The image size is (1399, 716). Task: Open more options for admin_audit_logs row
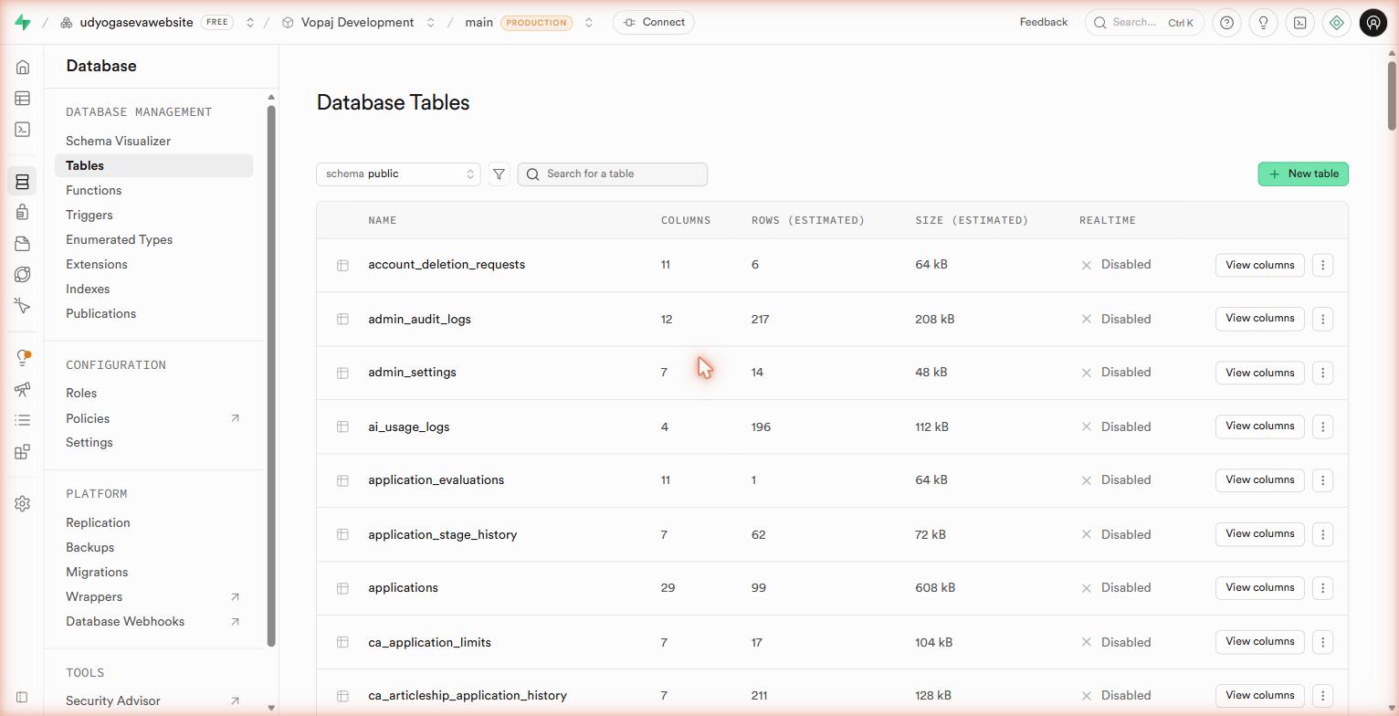pos(1322,319)
